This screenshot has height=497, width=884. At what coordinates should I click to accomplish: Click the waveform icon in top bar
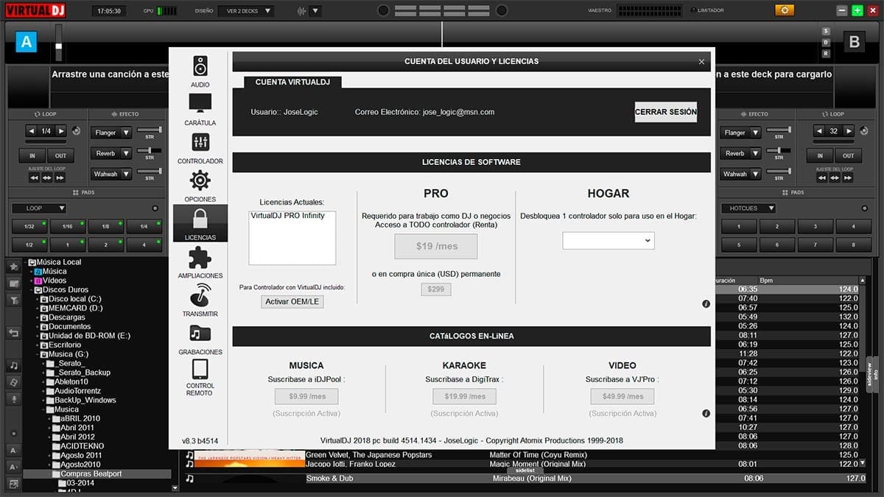click(x=301, y=11)
